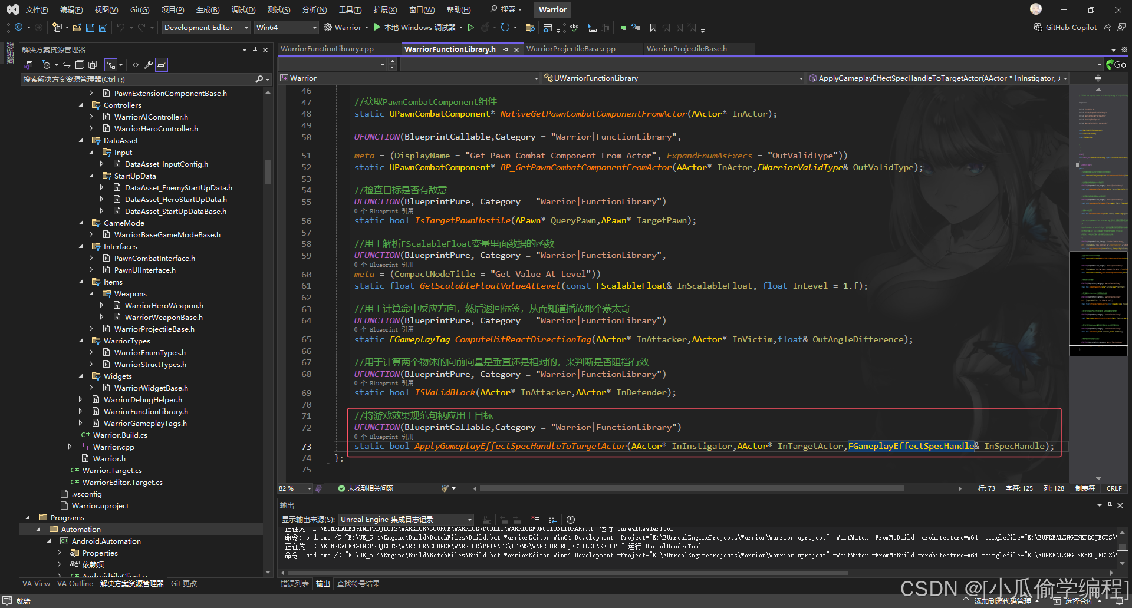Open the Win64 platform dropdown

286,27
